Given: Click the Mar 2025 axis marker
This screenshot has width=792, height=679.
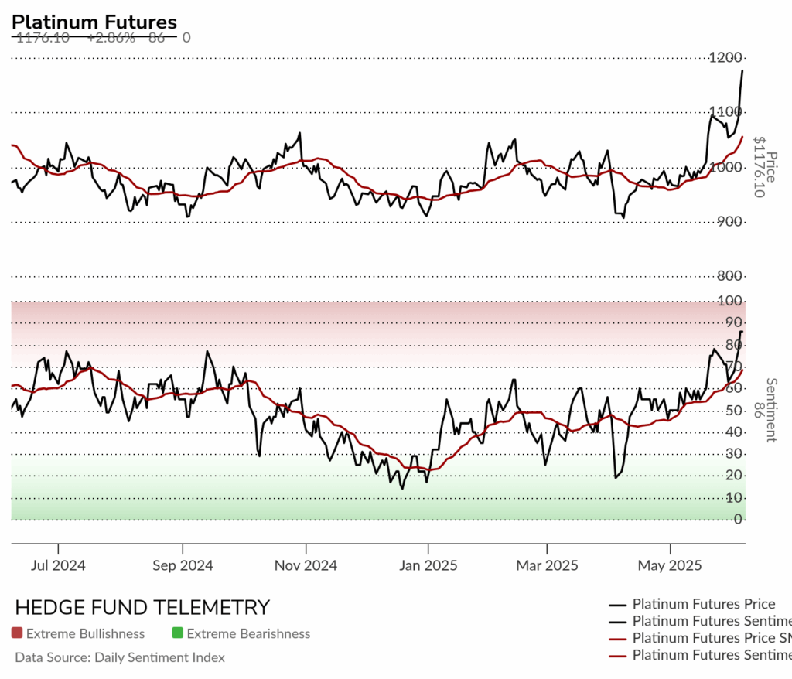Looking at the screenshot, I should [x=547, y=565].
